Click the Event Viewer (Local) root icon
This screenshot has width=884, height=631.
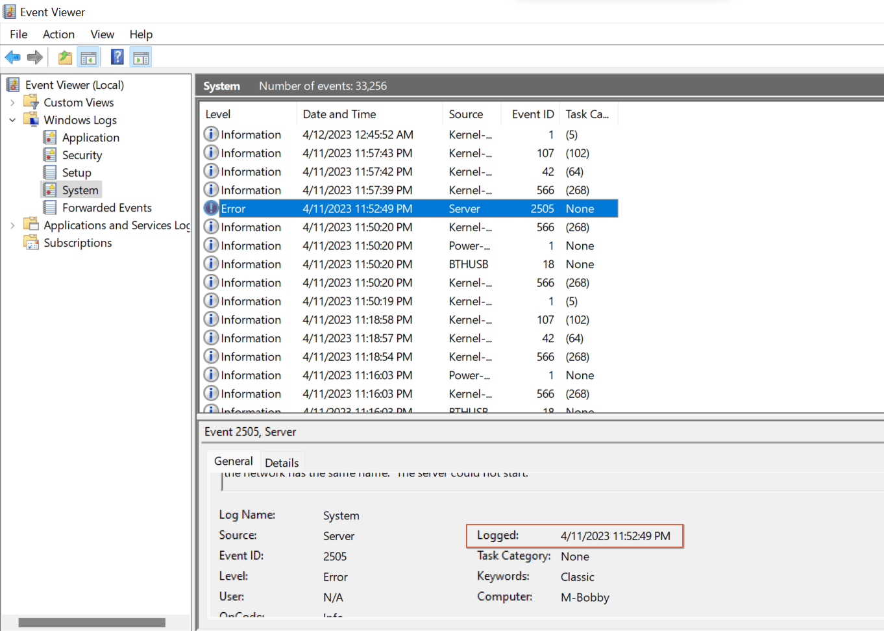(13, 84)
